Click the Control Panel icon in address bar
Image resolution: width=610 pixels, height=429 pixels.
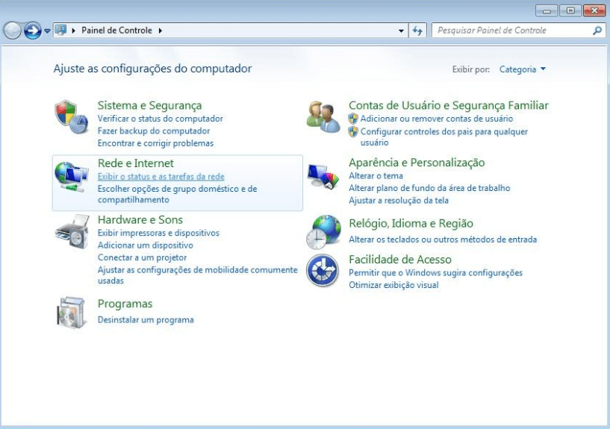click(x=60, y=30)
